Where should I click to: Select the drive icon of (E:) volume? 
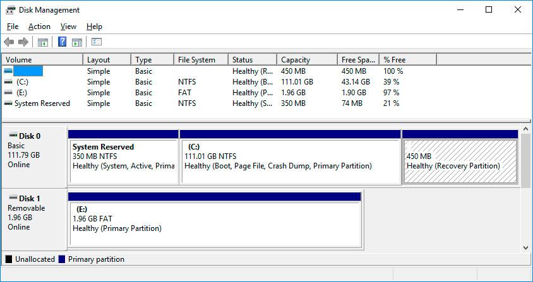point(8,93)
